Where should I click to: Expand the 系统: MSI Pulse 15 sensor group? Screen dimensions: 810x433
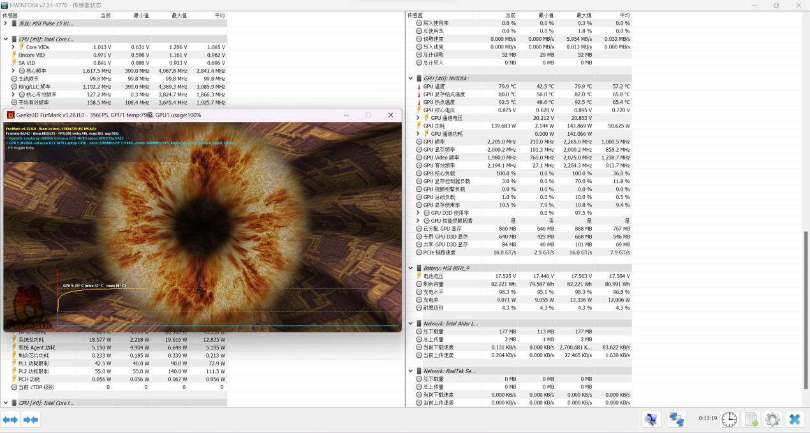click(6, 23)
